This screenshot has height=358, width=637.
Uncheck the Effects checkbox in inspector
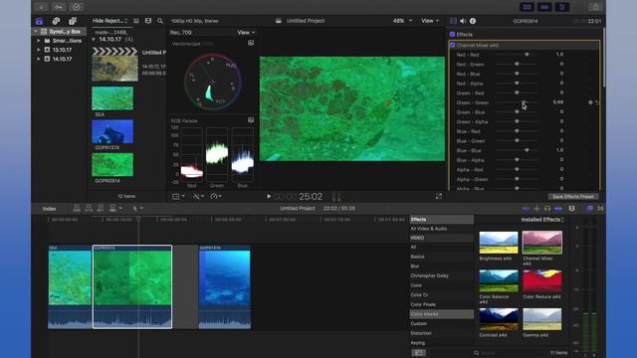[452, 35]
